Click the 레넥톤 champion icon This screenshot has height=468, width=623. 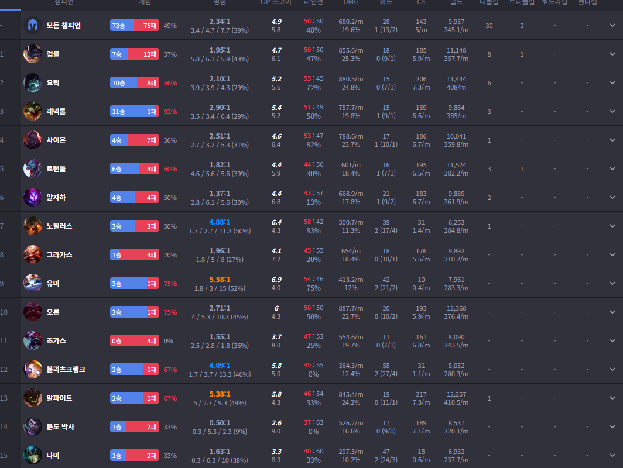tap(32, 112)
